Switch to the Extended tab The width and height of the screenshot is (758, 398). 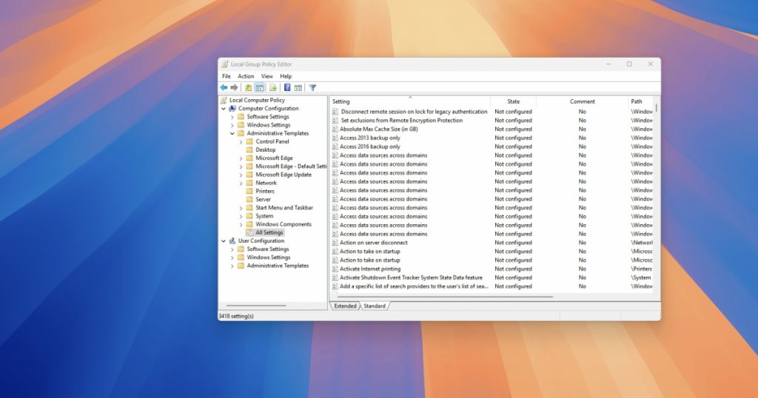coord(345,306)
